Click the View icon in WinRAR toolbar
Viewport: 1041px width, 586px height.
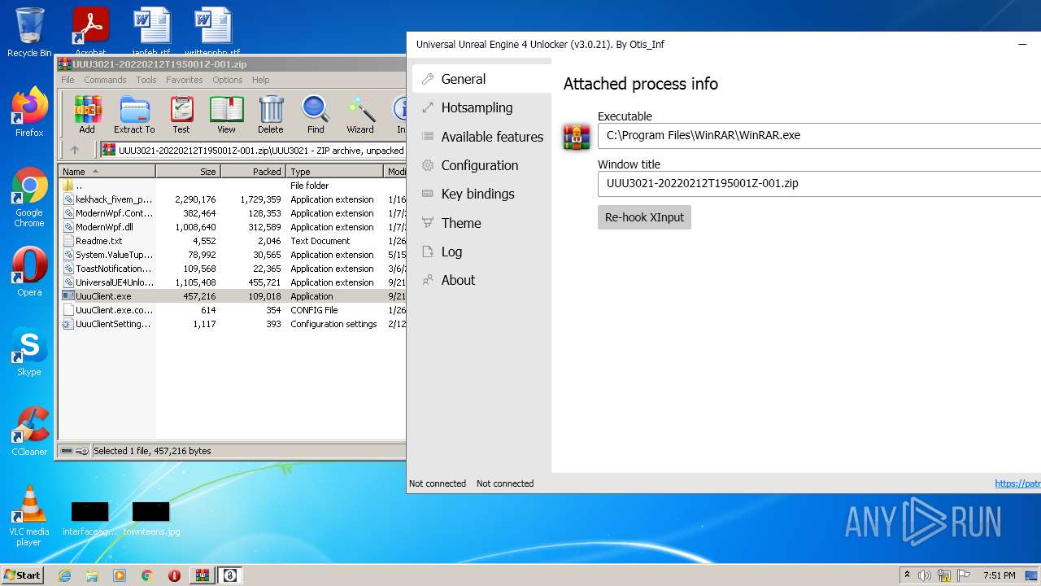(226, 114)
